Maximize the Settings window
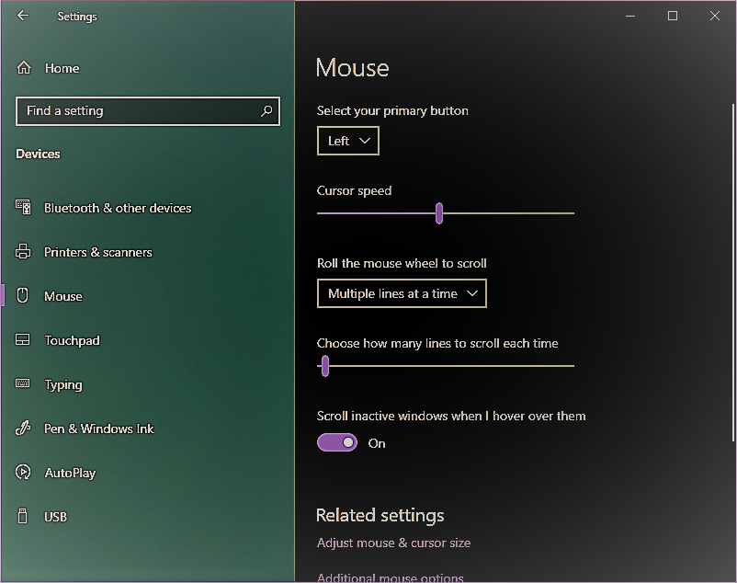737x583 pixels. (673, 16)
